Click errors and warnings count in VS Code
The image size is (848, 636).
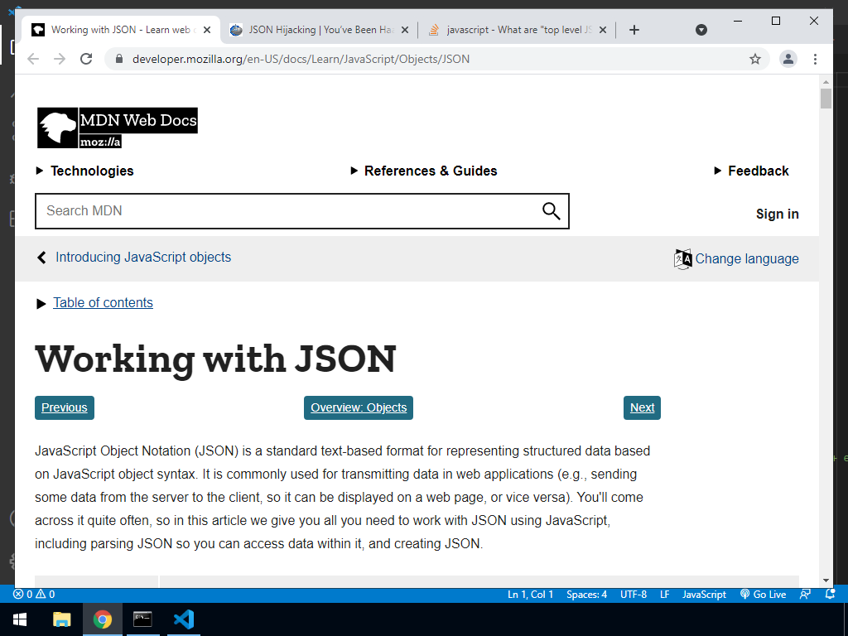(x=34, y=595)
